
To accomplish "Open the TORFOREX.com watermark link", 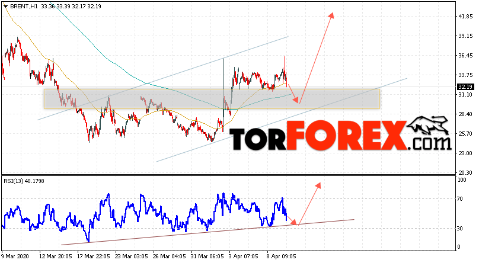I will [x=340, y=135].
